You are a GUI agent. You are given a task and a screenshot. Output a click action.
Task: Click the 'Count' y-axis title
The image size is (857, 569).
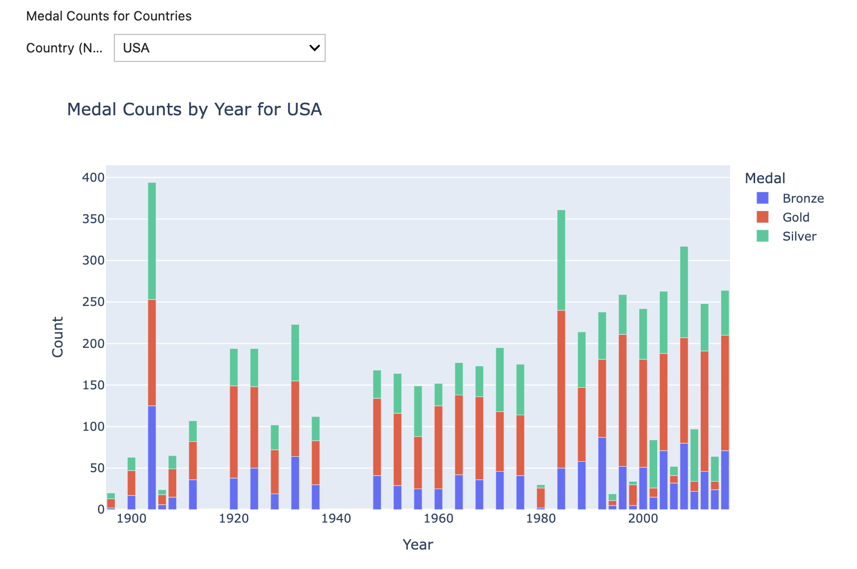tap(58, 337)
